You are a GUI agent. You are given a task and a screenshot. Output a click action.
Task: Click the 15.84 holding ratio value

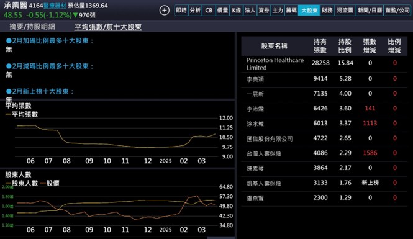345,63
